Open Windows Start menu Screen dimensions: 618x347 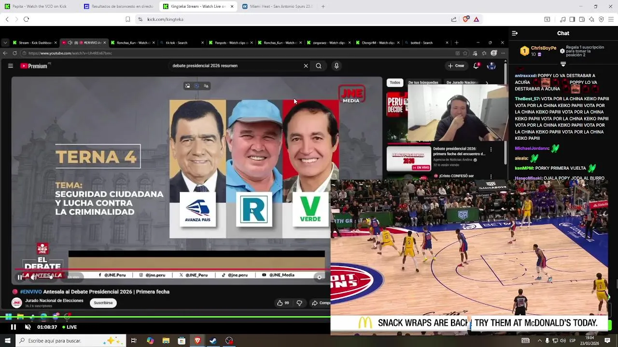(x=8, y=341)
